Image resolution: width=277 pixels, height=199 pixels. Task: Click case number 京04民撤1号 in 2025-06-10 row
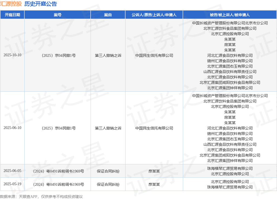click(59, 128)
